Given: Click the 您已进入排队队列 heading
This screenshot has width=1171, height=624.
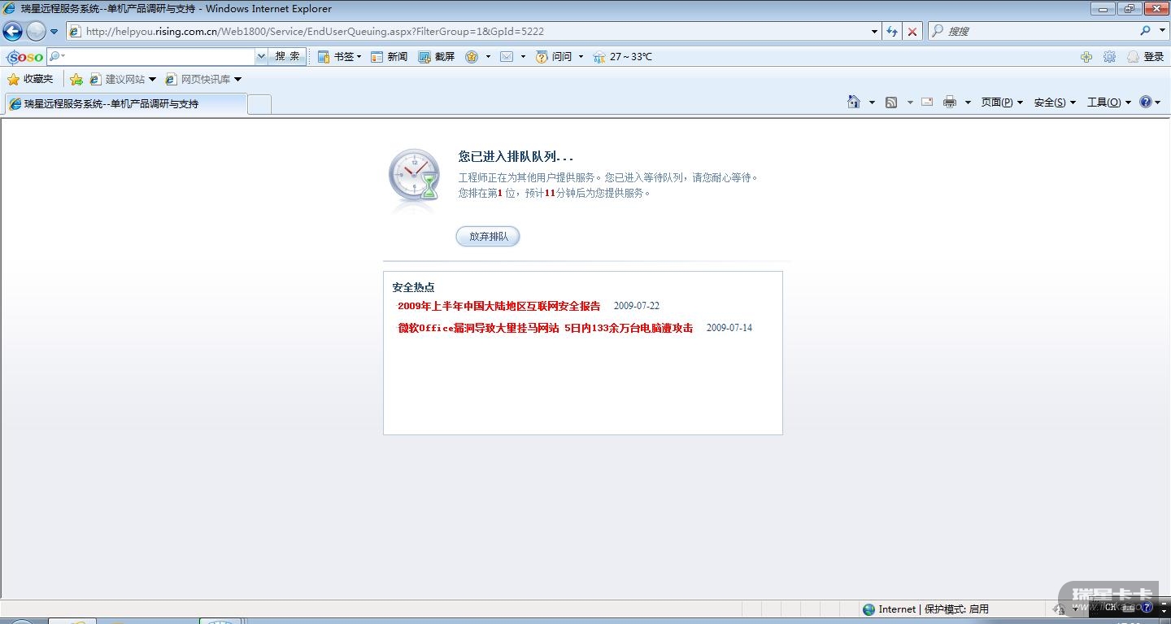Looking at the screenshot, I should coord(516,156).
